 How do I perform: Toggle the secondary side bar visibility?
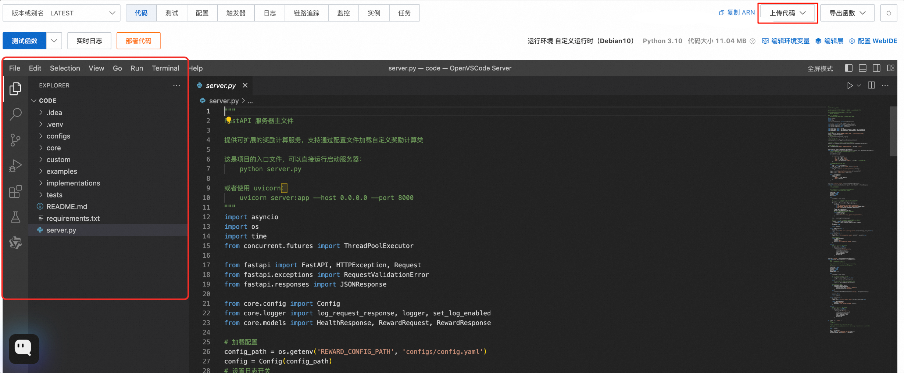[x=876, y=68]
